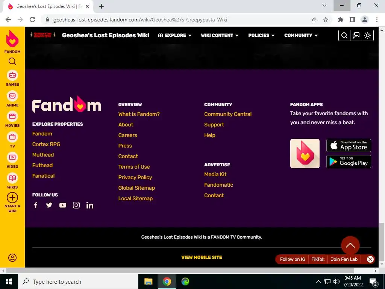Open File Explorer from the taskbar
The image size is (385, 289).
(x=148, y=281)
